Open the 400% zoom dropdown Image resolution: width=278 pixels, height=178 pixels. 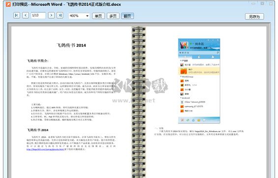[79, 16]
